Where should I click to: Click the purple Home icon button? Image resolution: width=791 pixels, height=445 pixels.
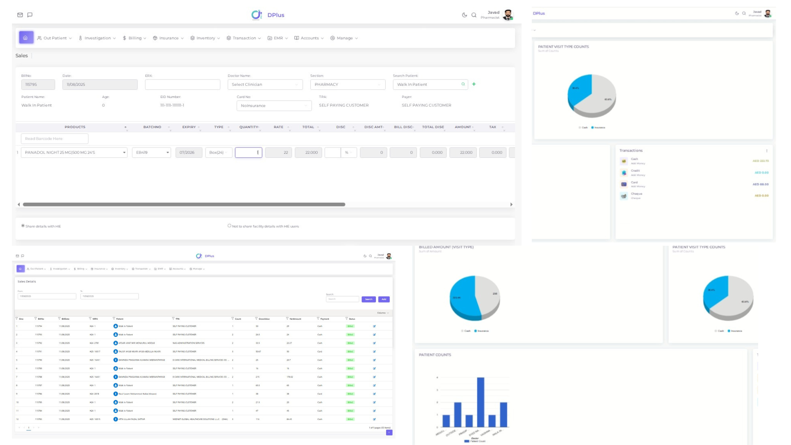click(26, 37)
